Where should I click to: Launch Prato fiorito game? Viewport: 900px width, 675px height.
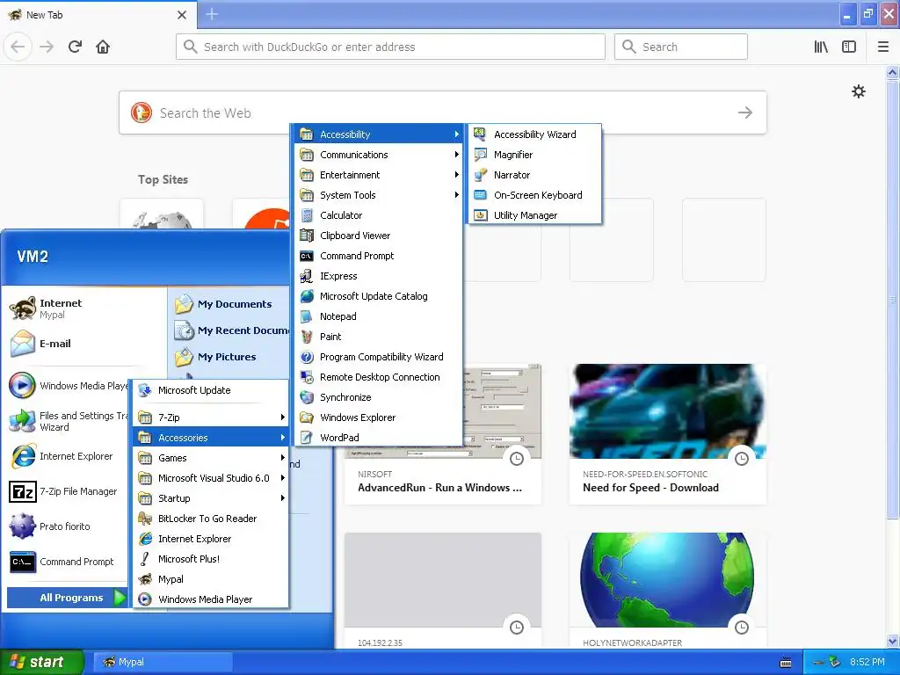pos(68,526)
